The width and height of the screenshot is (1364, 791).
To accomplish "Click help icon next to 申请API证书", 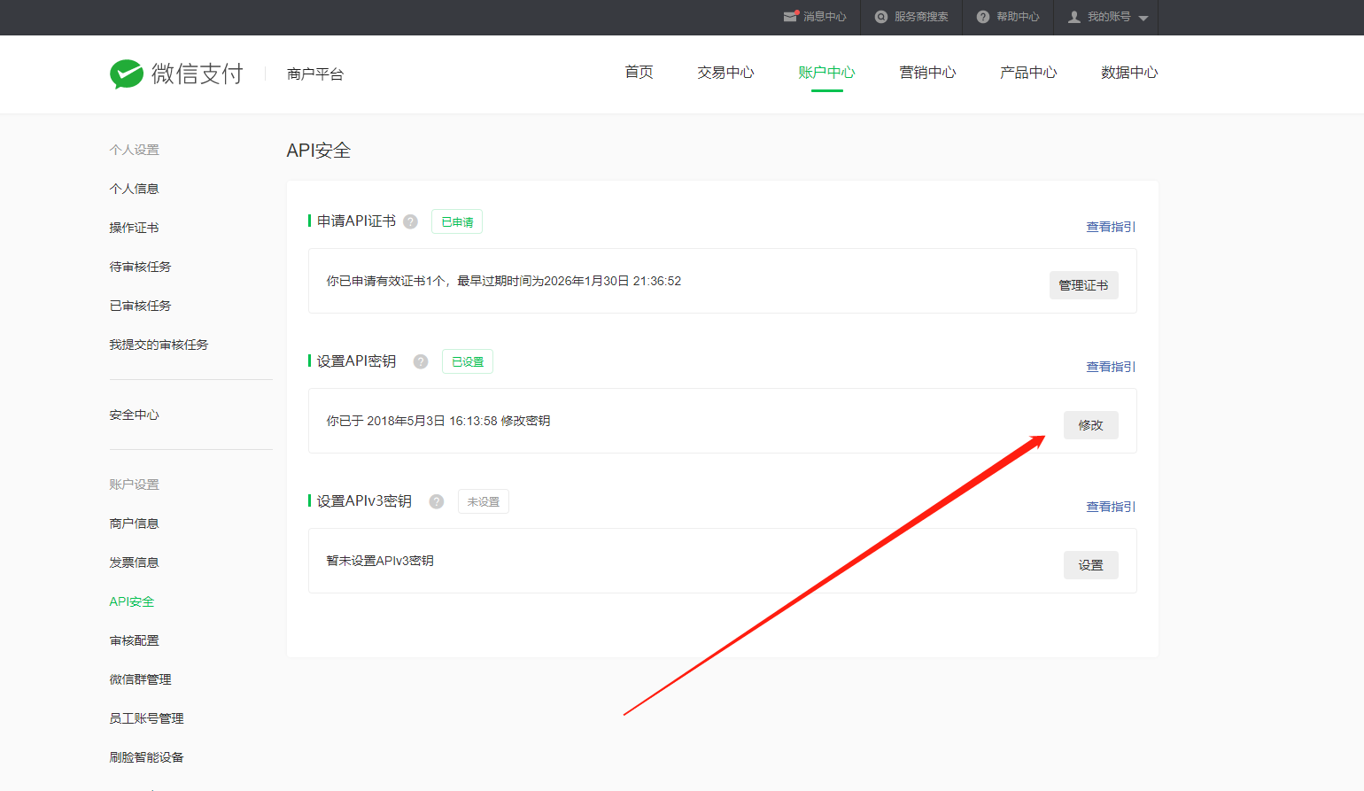I will (x=411, y=221).
